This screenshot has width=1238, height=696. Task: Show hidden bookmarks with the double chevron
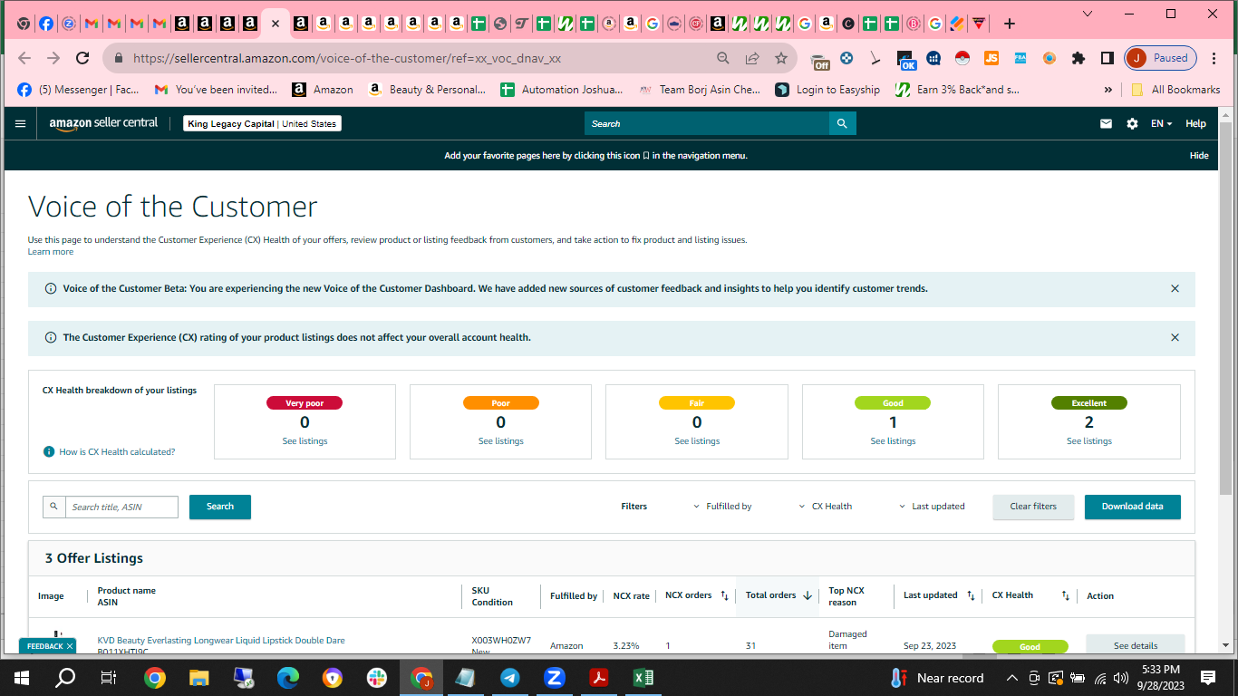click(x=1107, y=90)
